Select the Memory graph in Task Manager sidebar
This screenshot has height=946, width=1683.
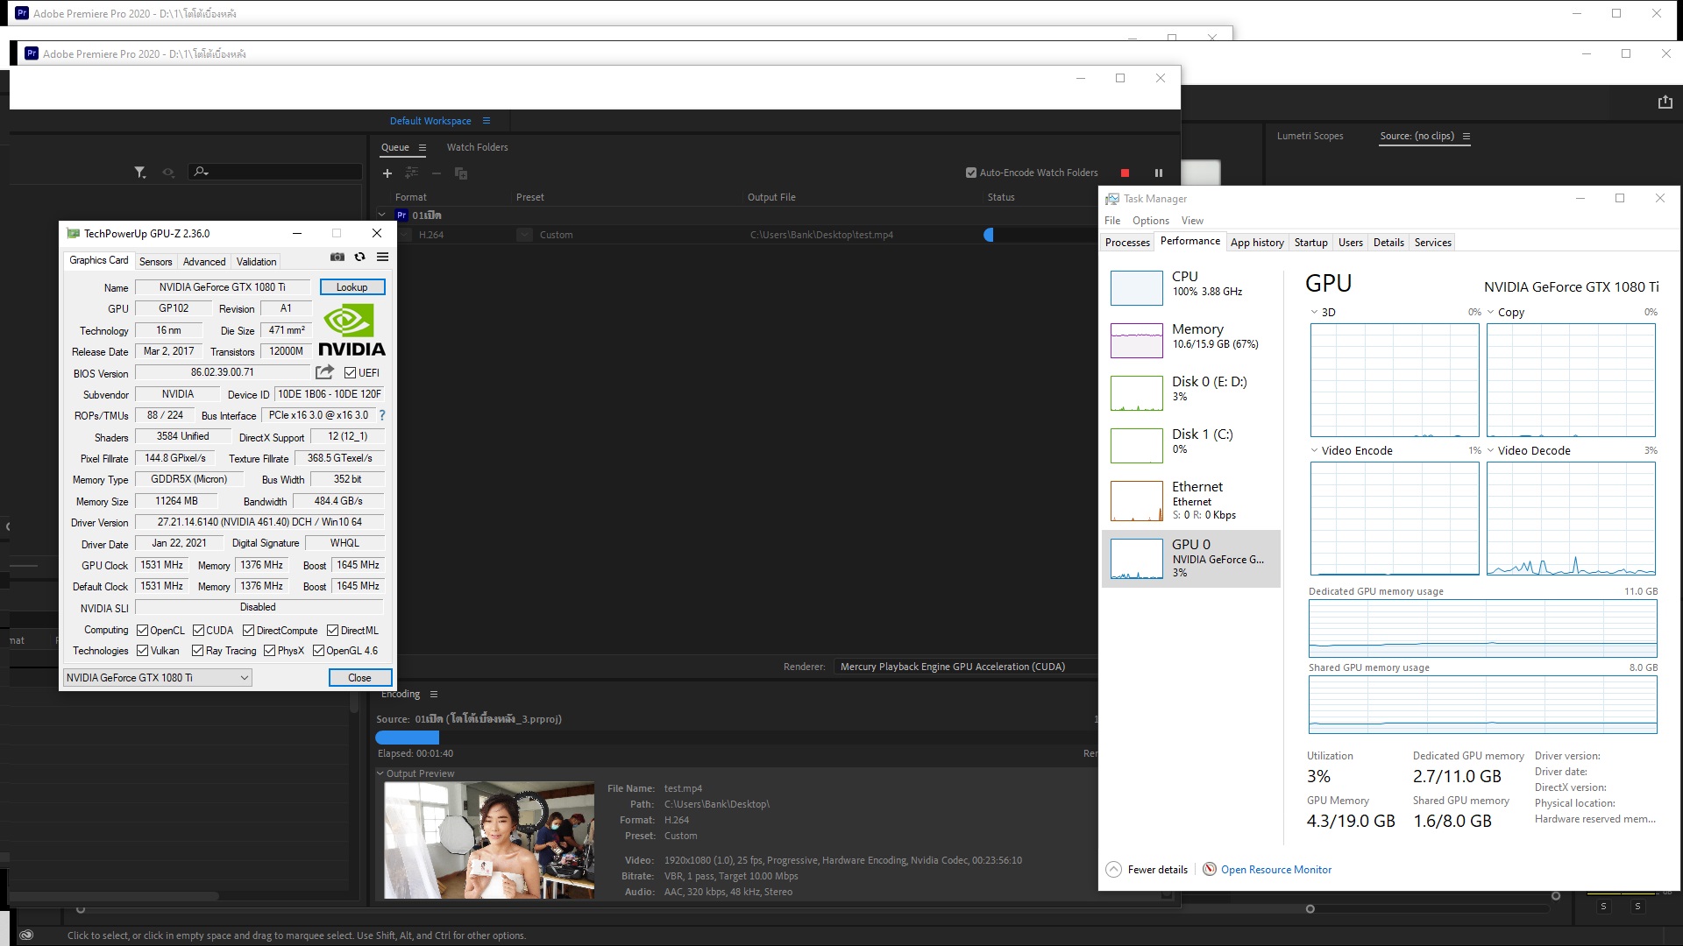click(x=1136, y=340)
